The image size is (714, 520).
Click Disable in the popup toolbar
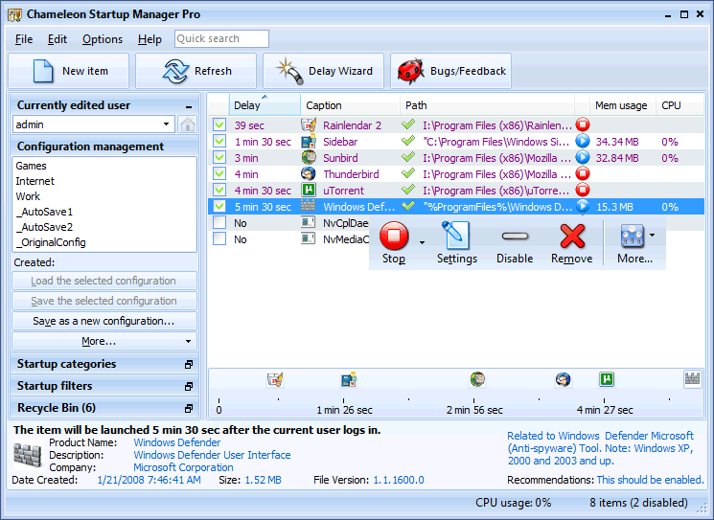515,243
